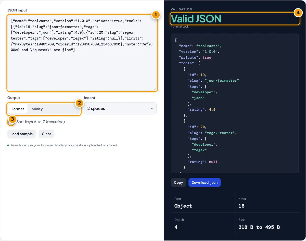Click the "regex" tag value in output
The image size is (306, 241).
[199, 150]
